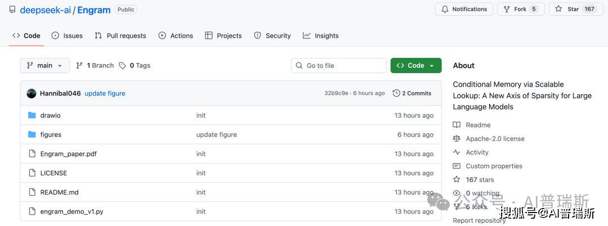Click the Hannibal046 avatar image
The image size is (608, 226).
(32, 93)
